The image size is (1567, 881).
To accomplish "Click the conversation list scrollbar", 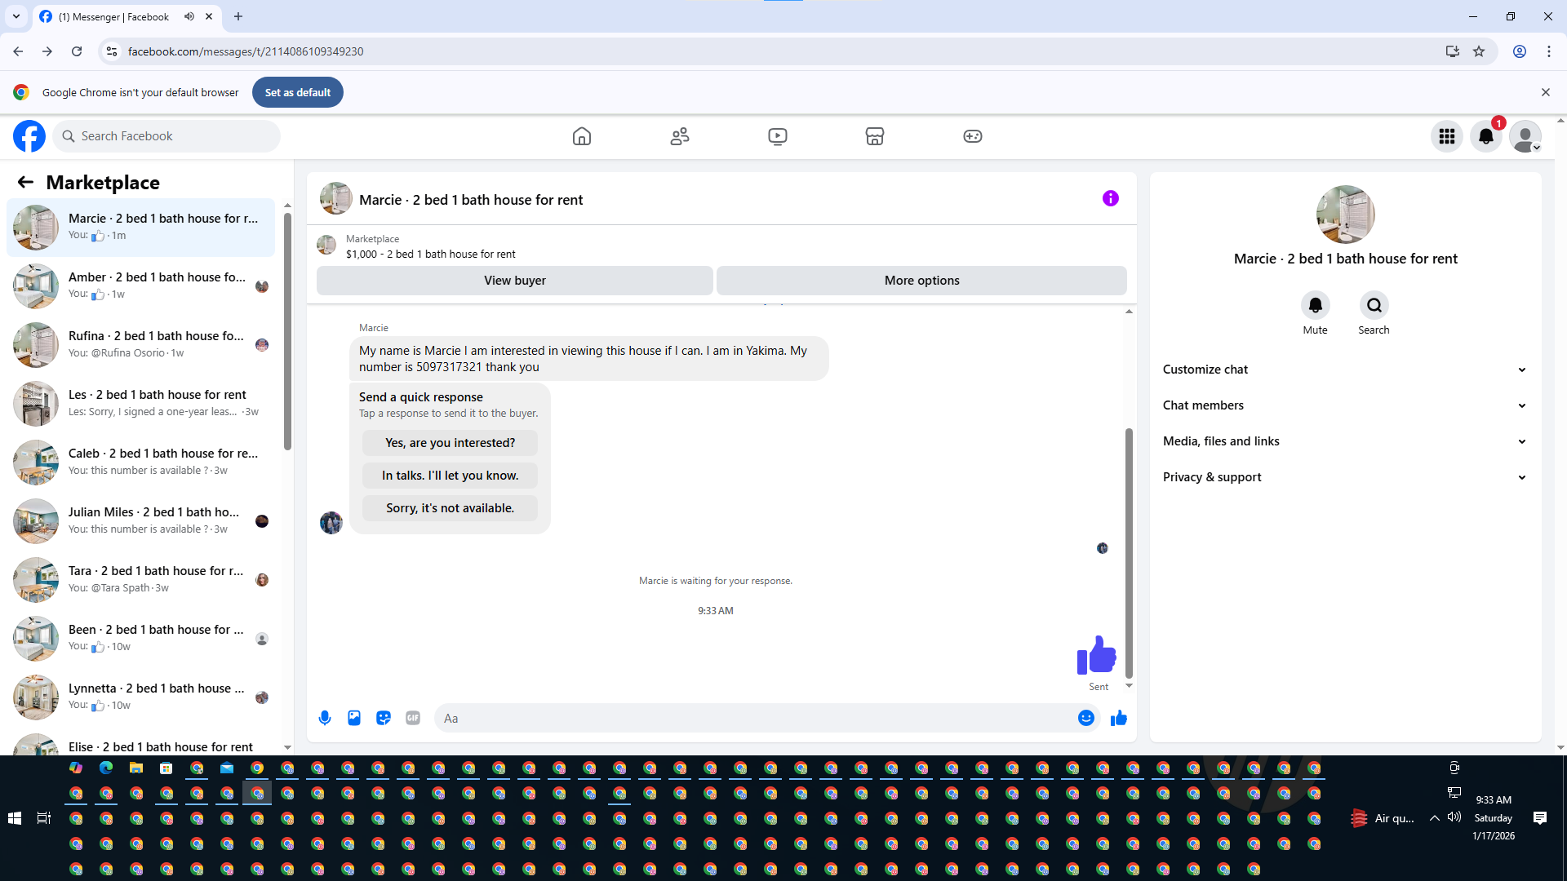I will [x=287, y=330].
